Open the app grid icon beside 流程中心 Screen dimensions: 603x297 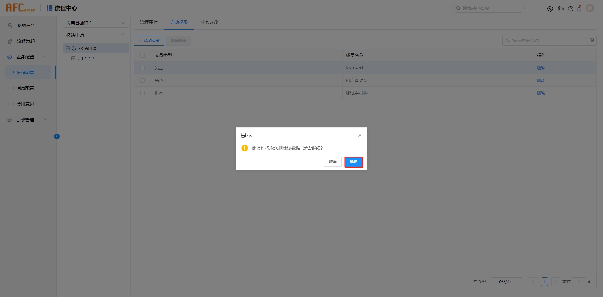tap(50, 8)
